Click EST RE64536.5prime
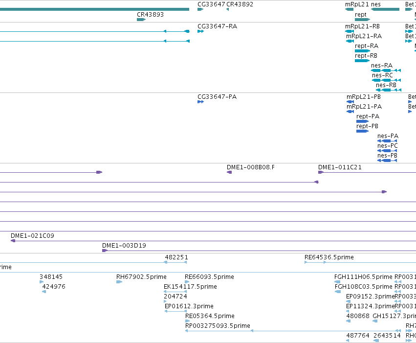 point(329,257)
